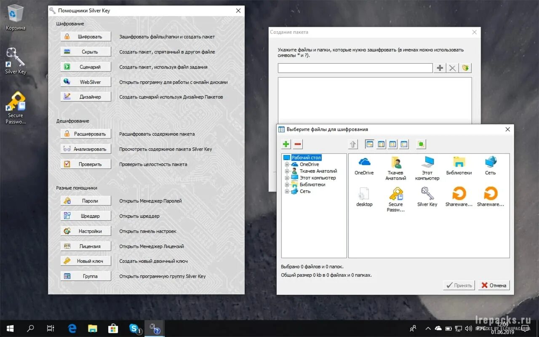539x337 pixels.
Task: Click the Принять button
Action: (459, 285)
